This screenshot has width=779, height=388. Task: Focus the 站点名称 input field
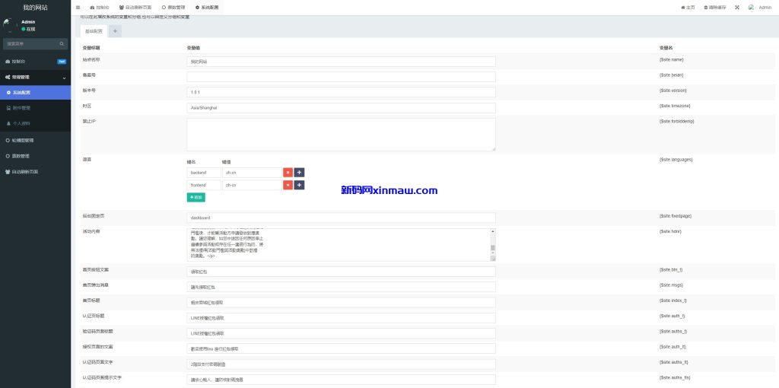[341, 61]
